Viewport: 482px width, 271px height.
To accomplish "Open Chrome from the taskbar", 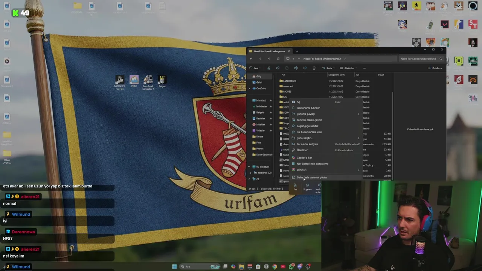I will click(x=275, y=266).
